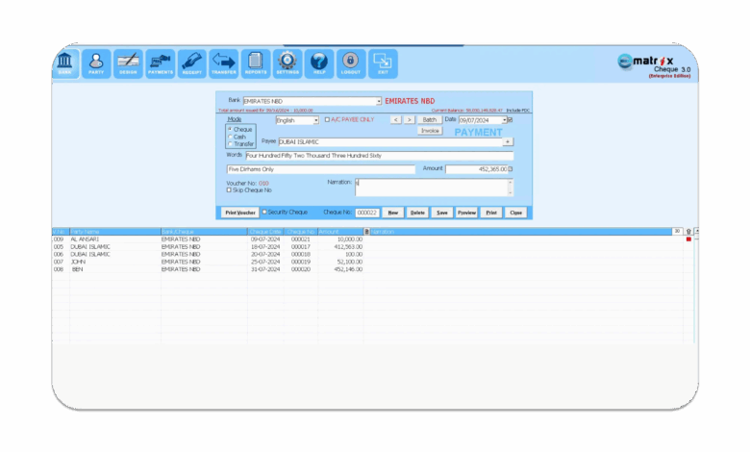Click the icon in Narration column header
The image size is (750, 452).
367,232
